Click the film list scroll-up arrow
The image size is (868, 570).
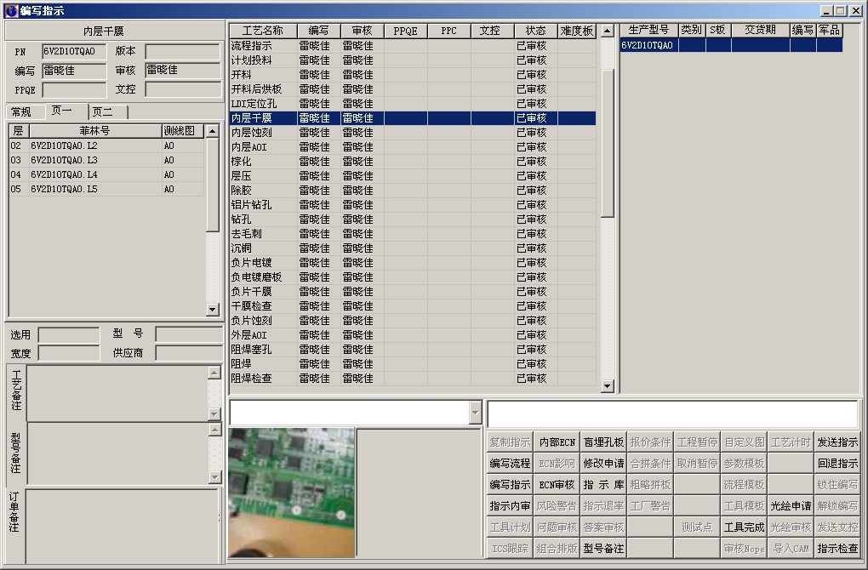(x=213, y=131)
